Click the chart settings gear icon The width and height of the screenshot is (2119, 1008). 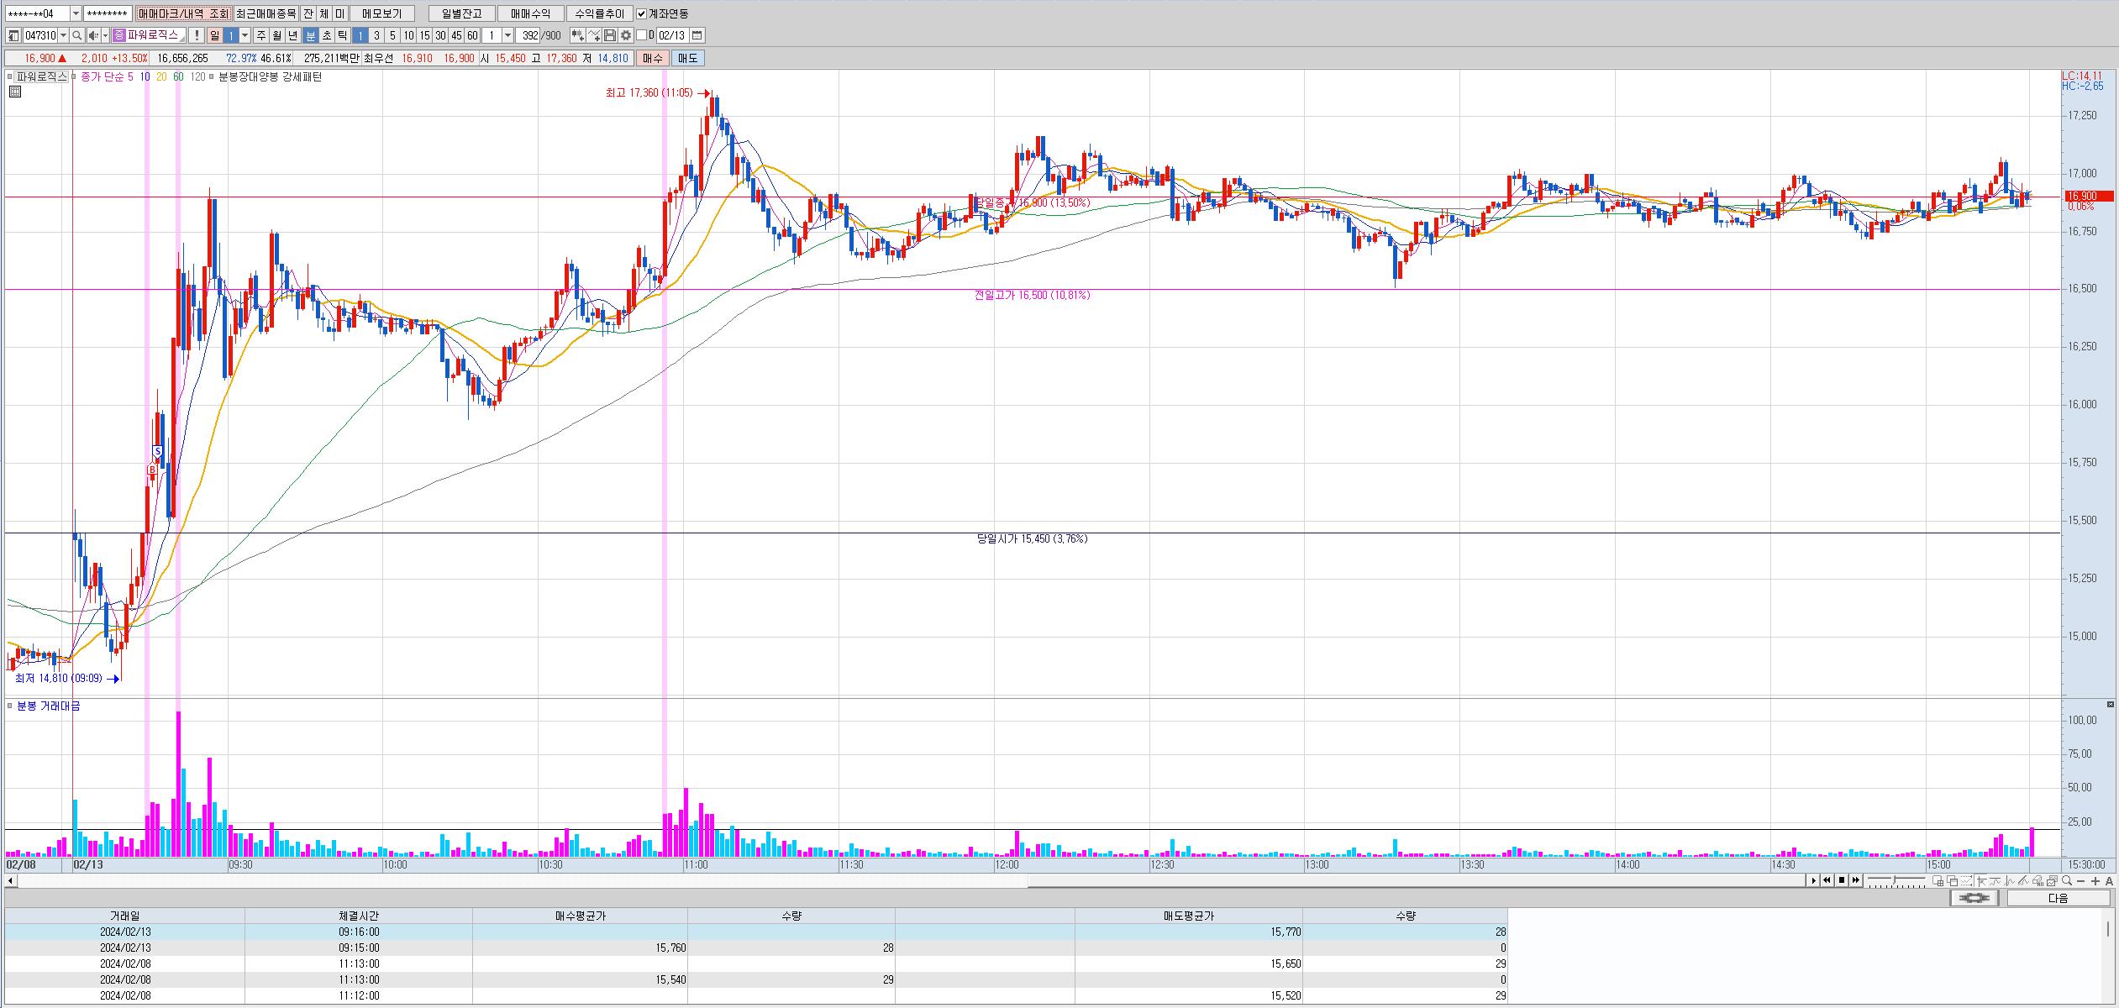[626, 35]
